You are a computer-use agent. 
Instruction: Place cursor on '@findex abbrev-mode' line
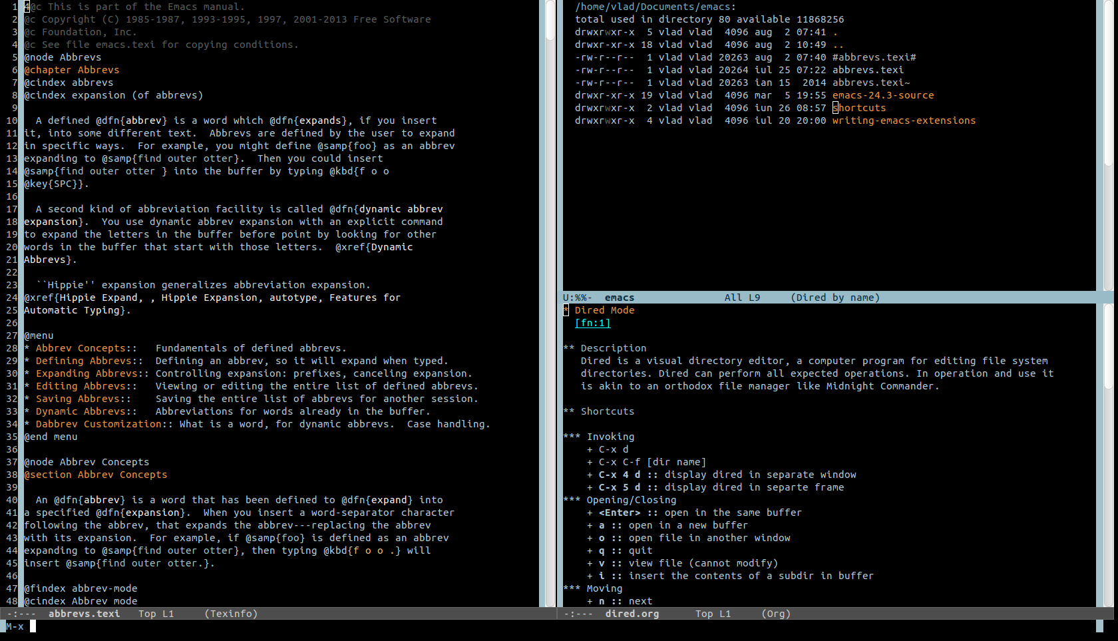81,588
